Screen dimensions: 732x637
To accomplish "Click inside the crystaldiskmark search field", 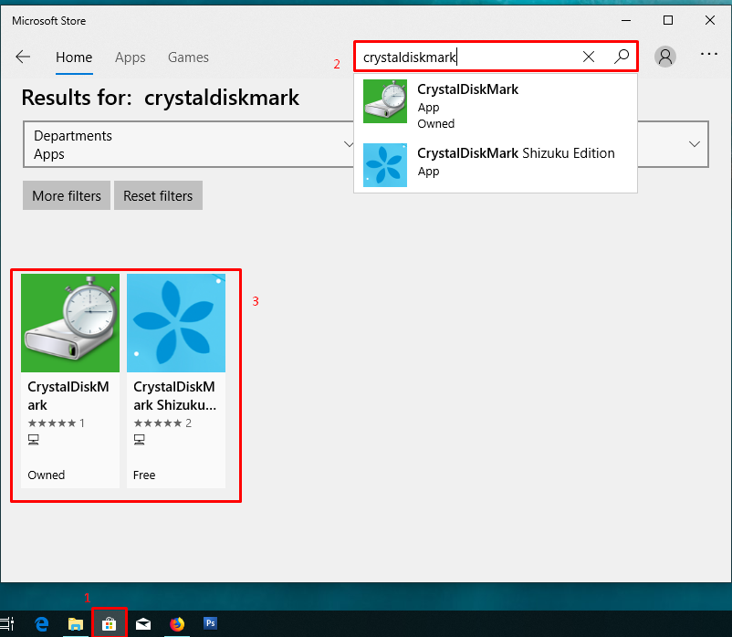I will [x=465, y=57].
